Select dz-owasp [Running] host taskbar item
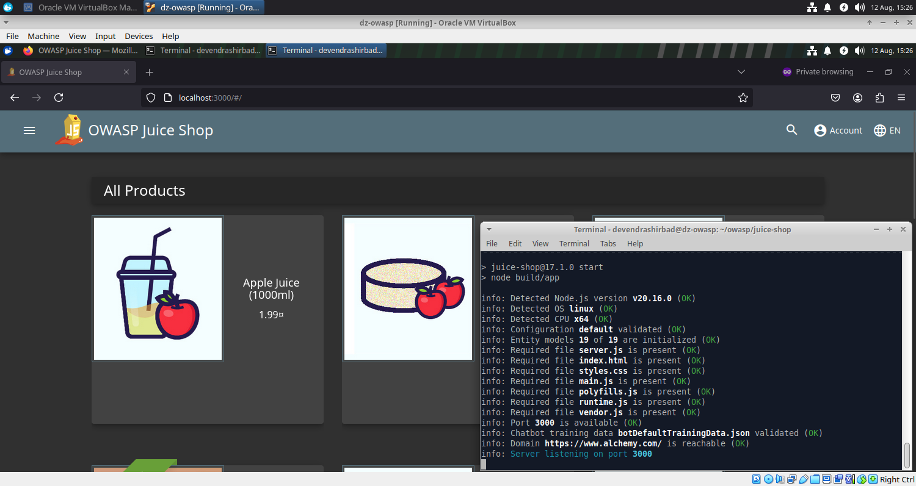 [x=205, y=7]
